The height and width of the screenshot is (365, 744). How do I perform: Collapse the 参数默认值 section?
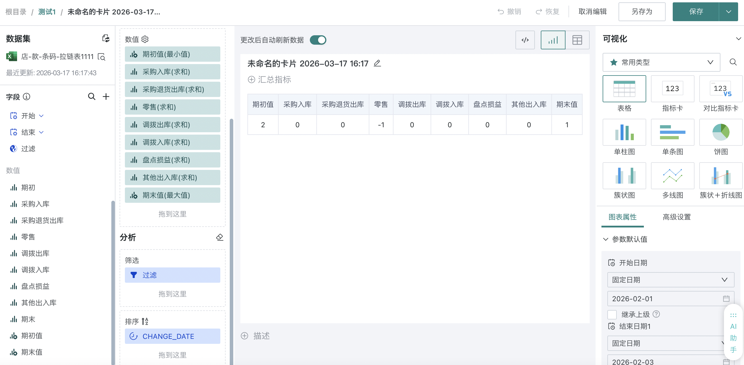(606, 239)
